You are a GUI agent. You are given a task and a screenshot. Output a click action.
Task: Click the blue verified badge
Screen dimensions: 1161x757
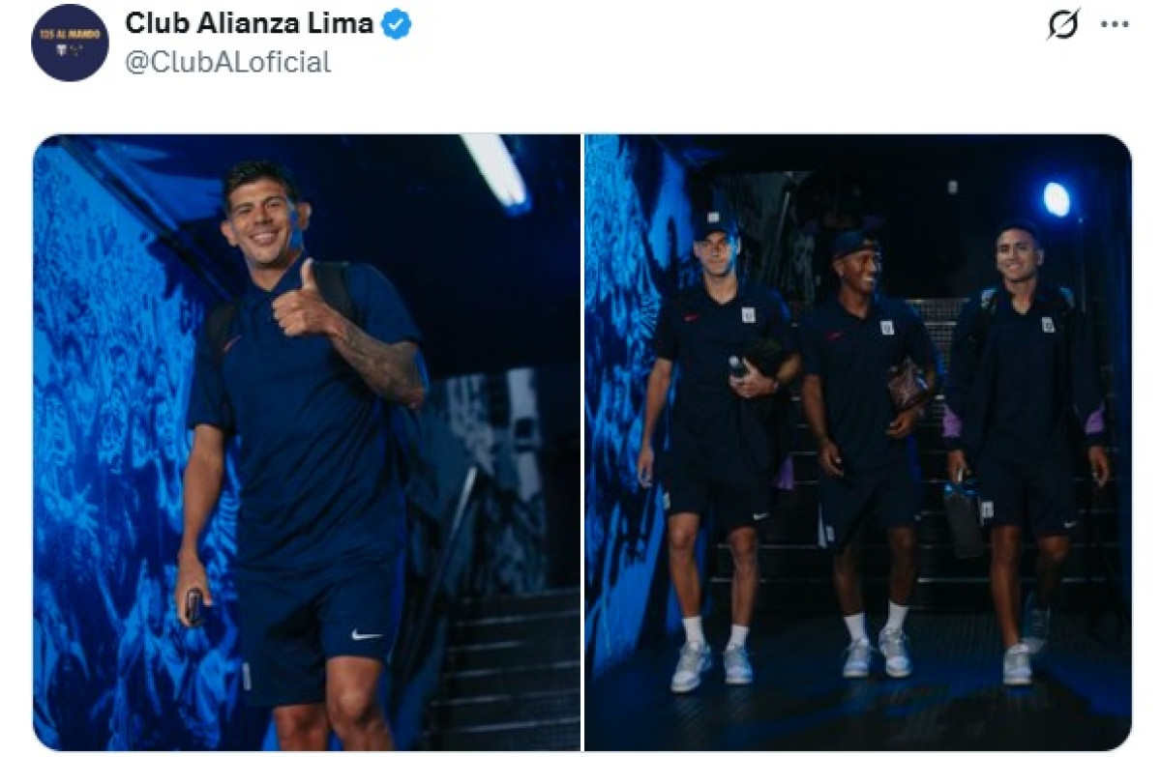[x=396, y=25]
